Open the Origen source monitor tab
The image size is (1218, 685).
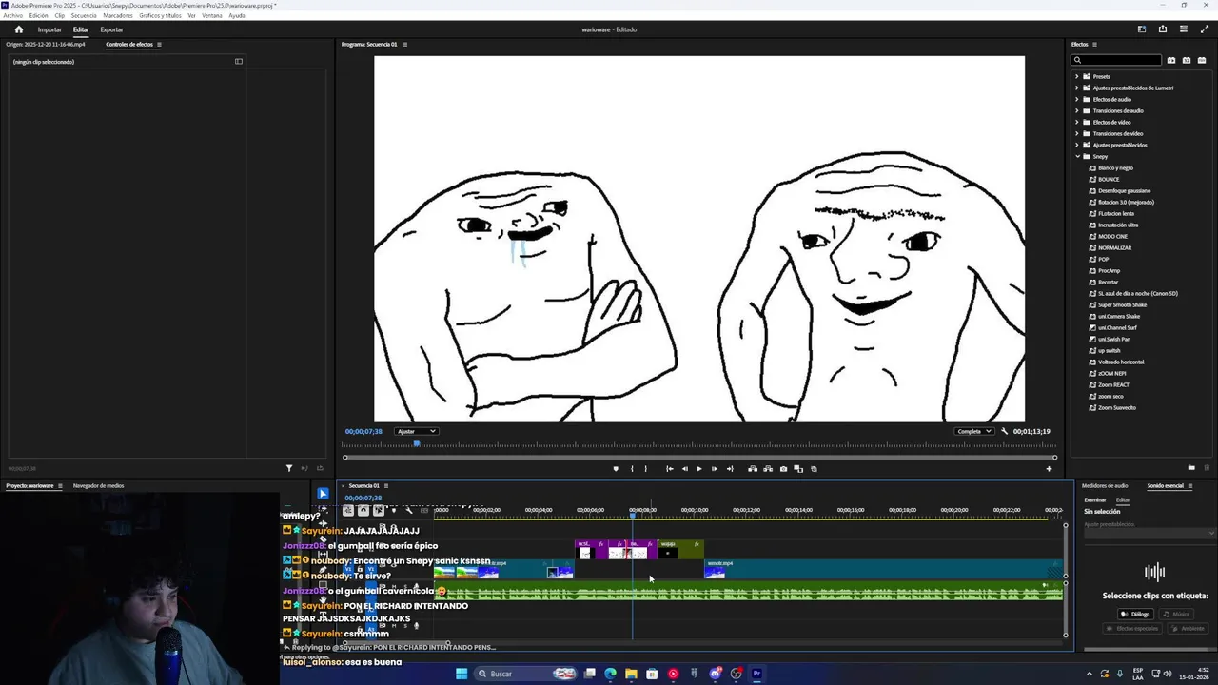[x=46, y=45]
